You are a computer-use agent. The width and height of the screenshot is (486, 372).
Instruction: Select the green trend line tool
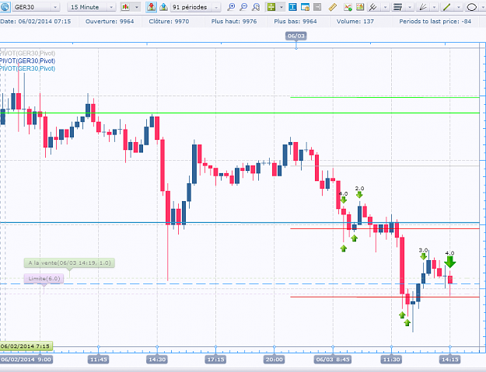coord(446,7)
